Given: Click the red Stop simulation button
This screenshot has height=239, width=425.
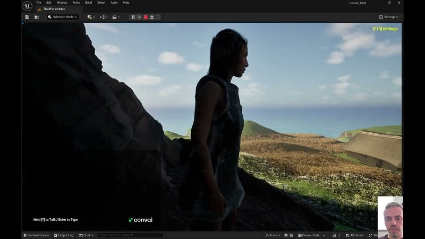Looking at the screenshot, I should pyautogui.click(x=146, y=17).
